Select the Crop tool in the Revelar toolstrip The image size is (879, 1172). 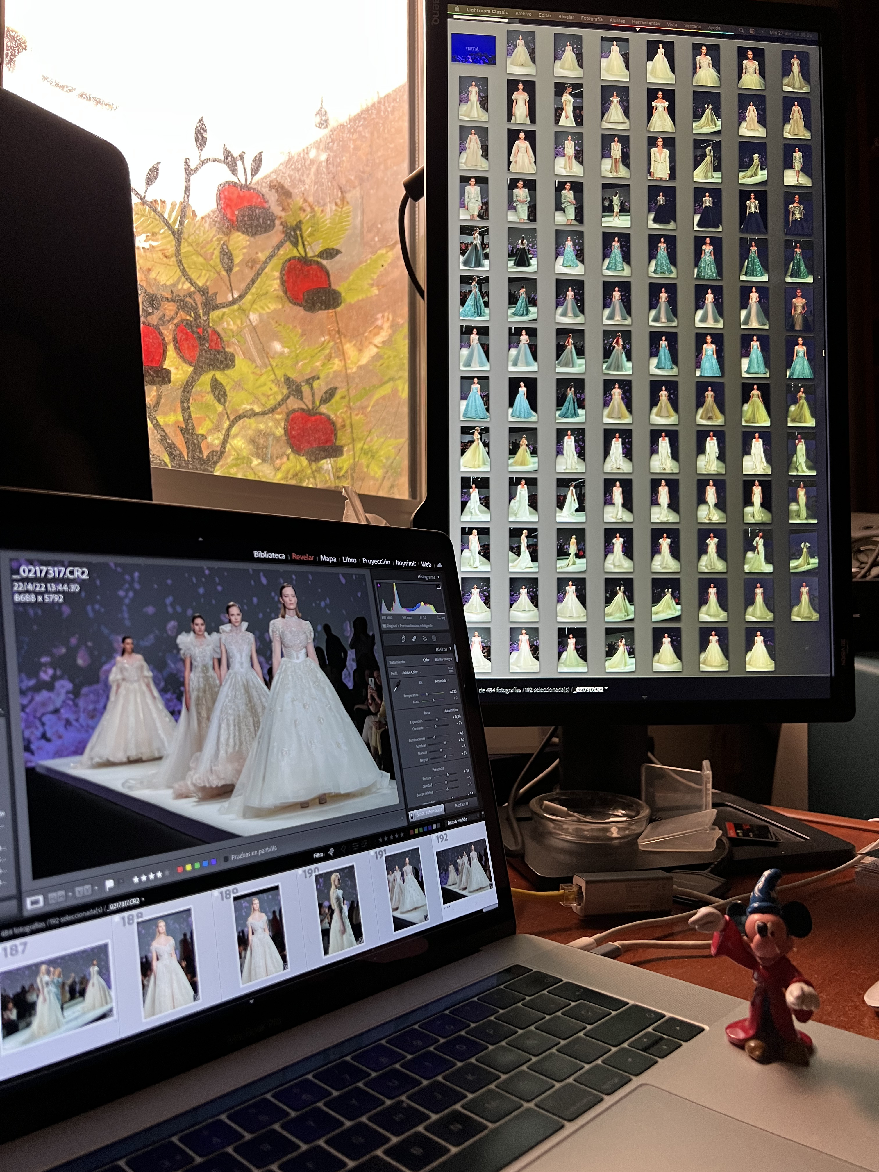pyautogui.click(x=404, y=639)
